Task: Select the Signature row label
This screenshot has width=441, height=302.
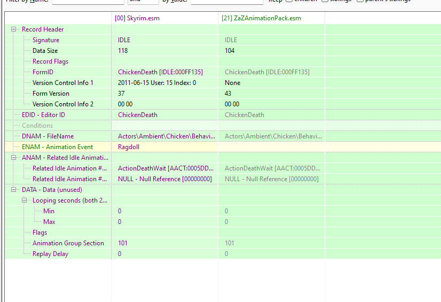Action: 46,40
